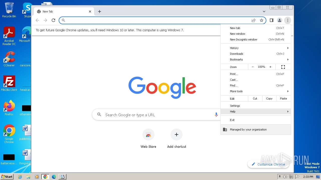Viewport: 321px width, 180px height.
Task: Expand the History submenu
Action: 256,48
